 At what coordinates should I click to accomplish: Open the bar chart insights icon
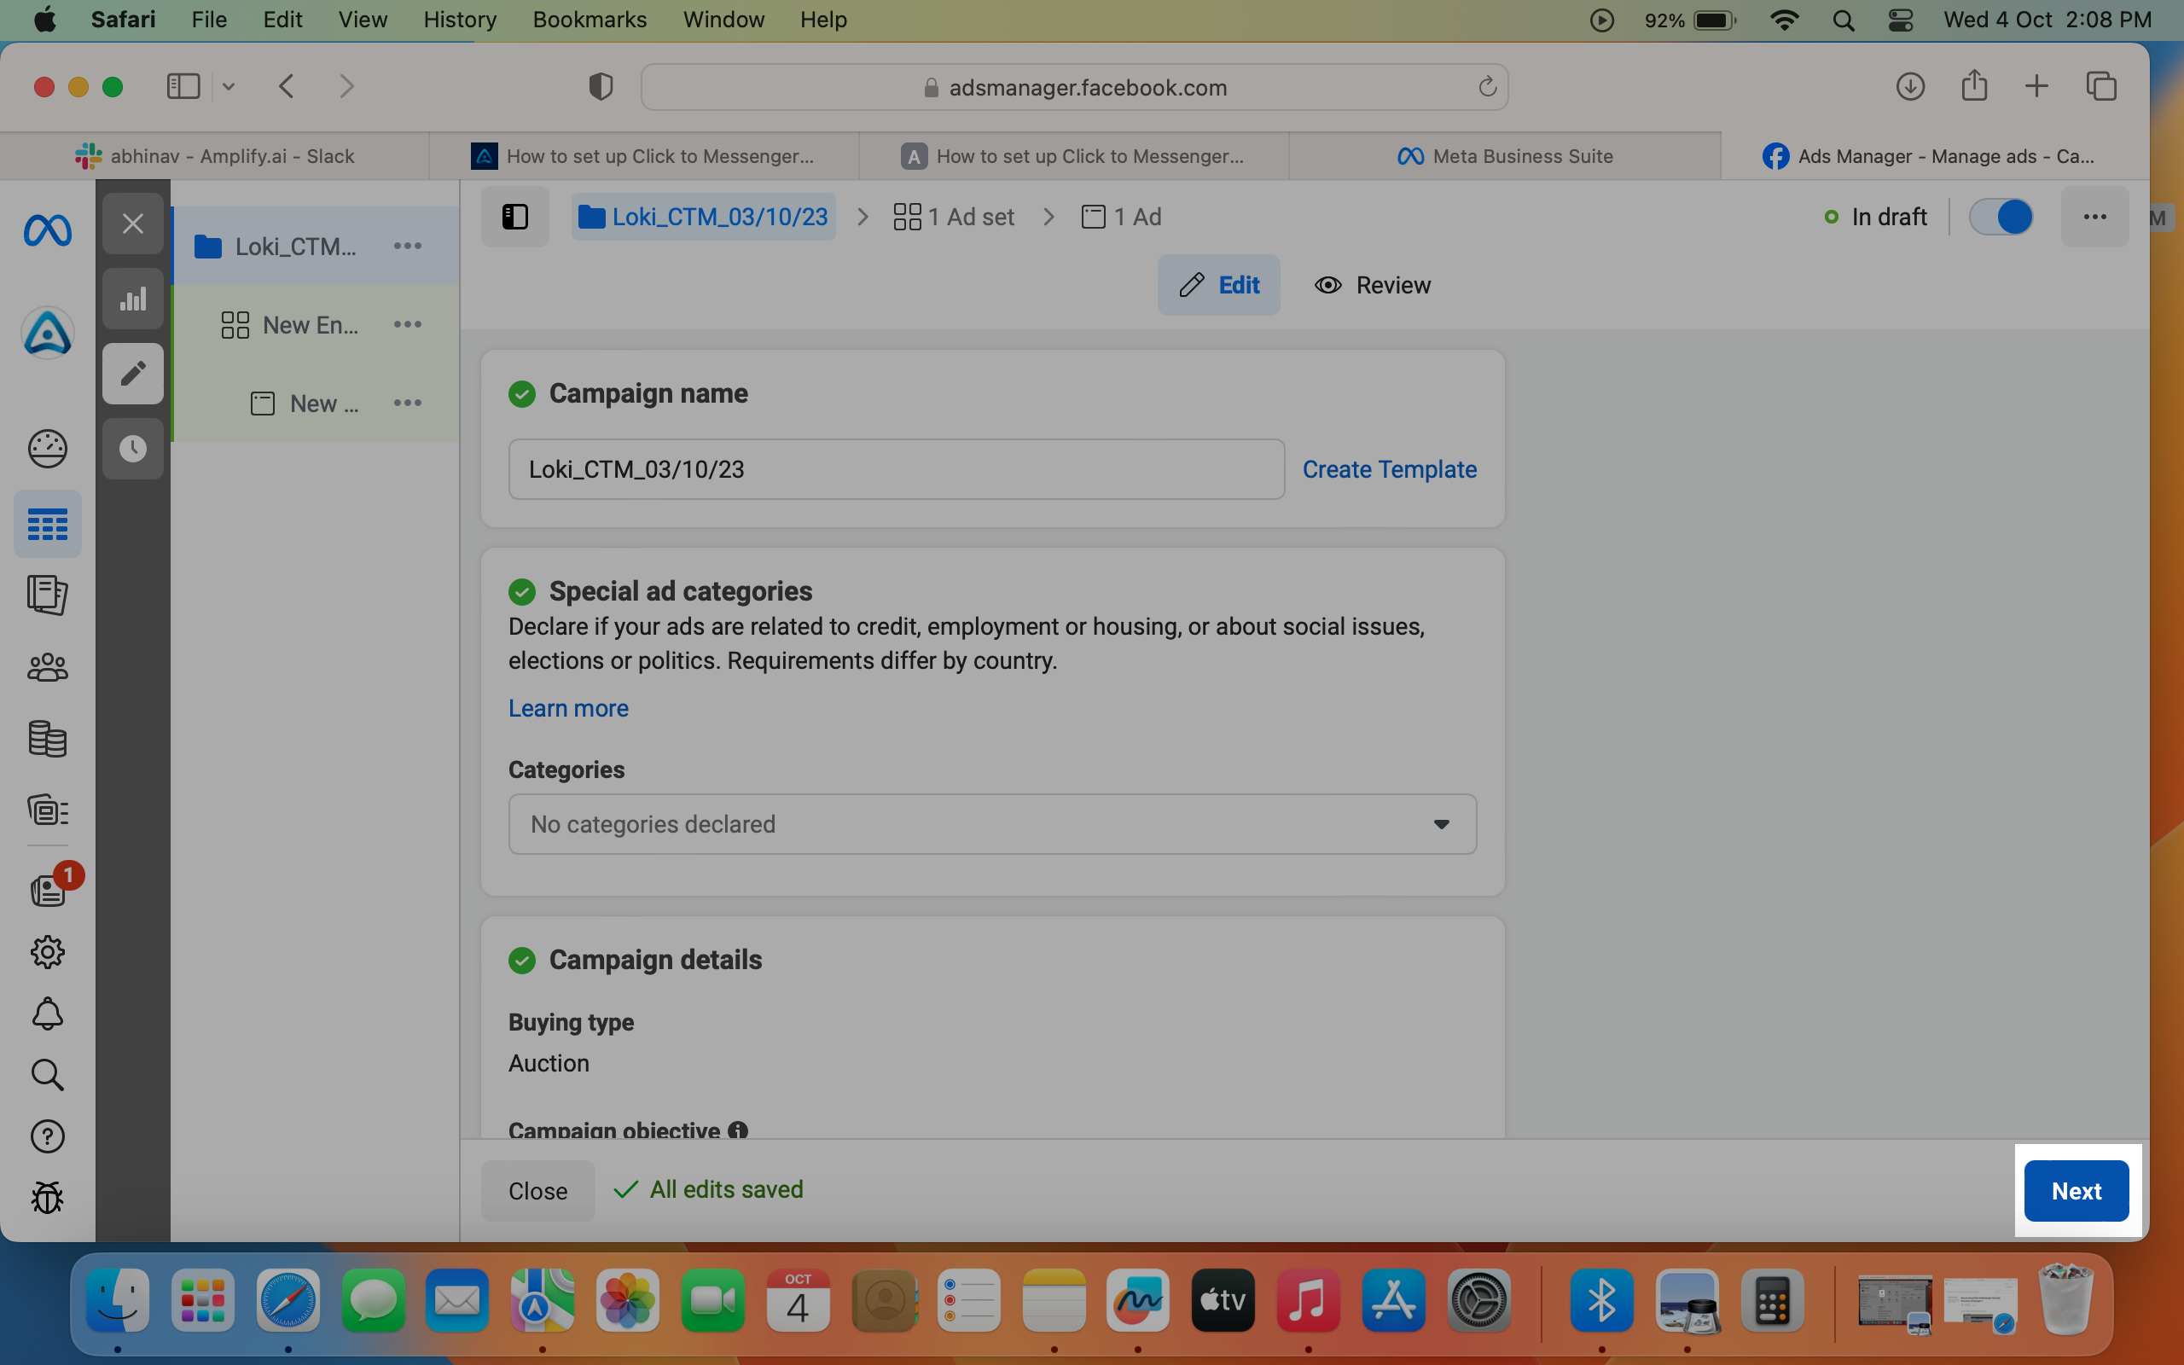[133, 299]
